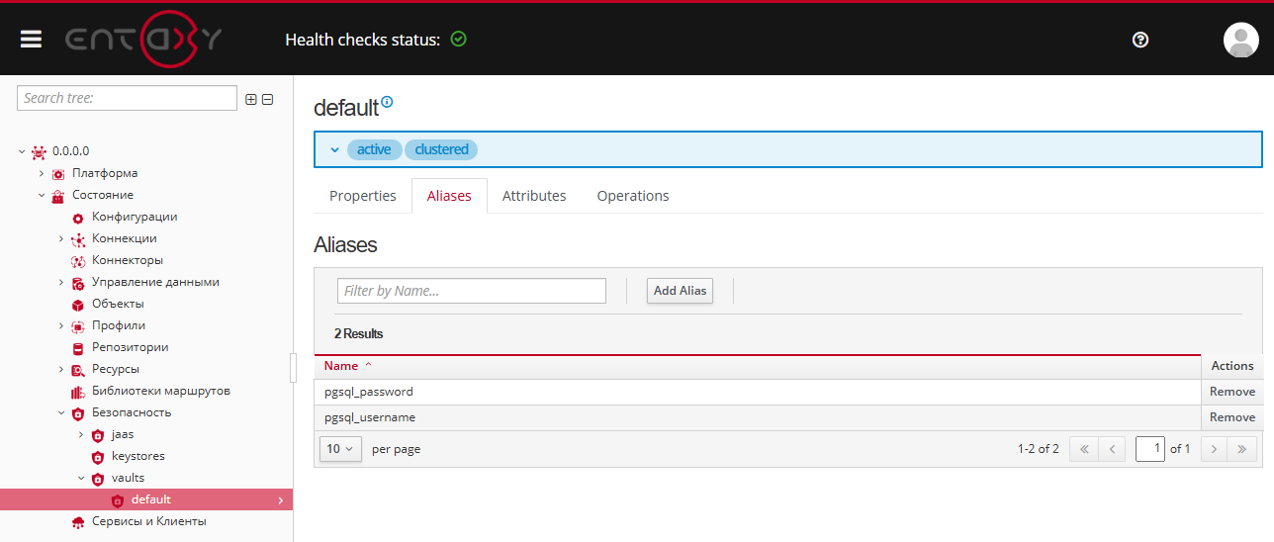Click the help question mark icon
The image size is (1274, 542).
point(1140,40)
